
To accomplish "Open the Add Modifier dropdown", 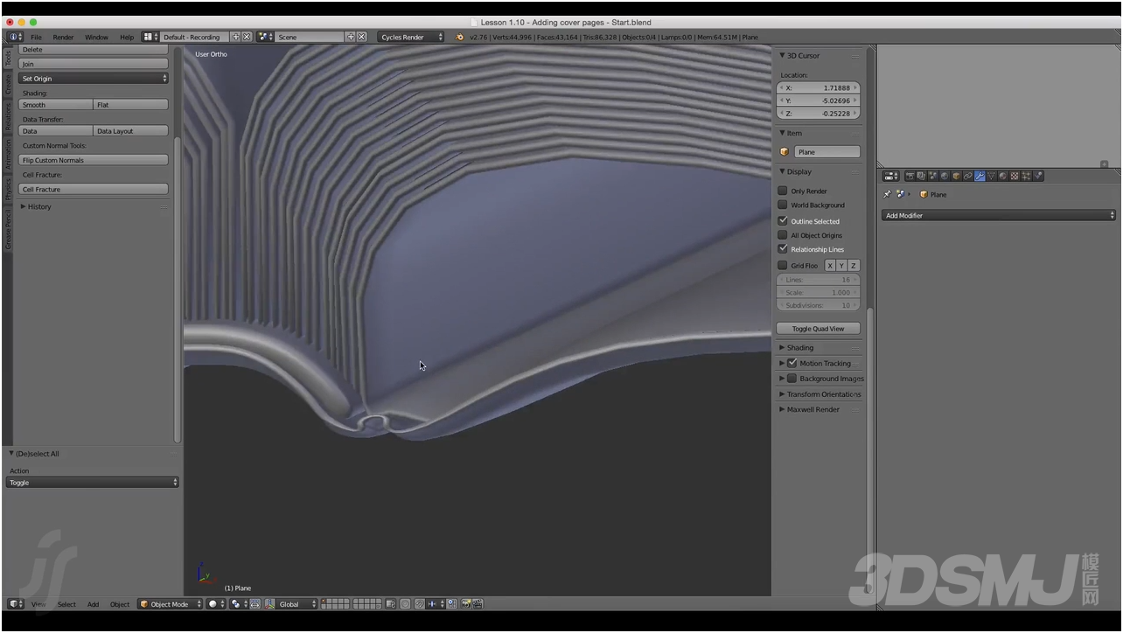I will [x=999, y=215].
